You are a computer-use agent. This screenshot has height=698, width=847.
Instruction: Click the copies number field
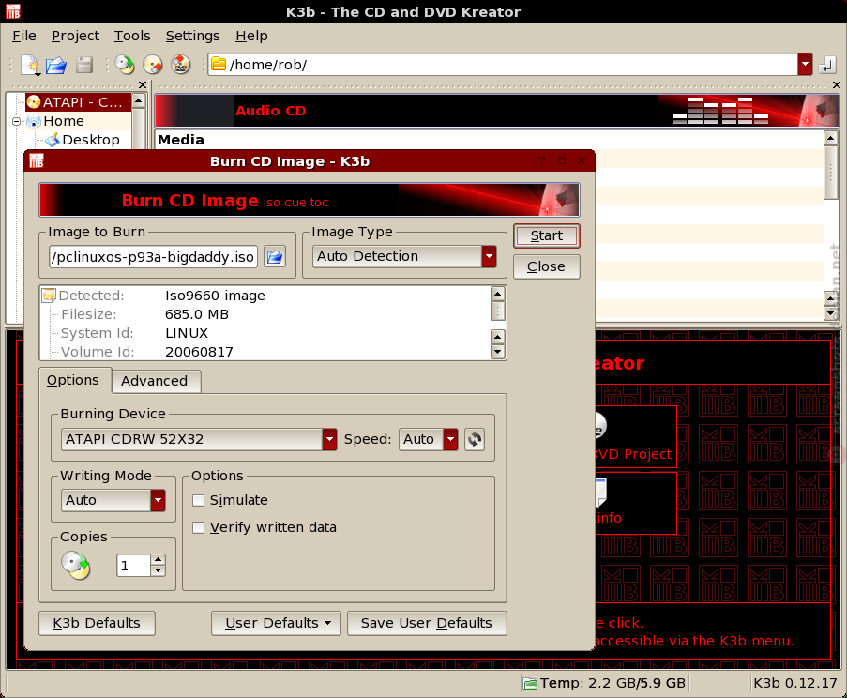click(134, 566)
